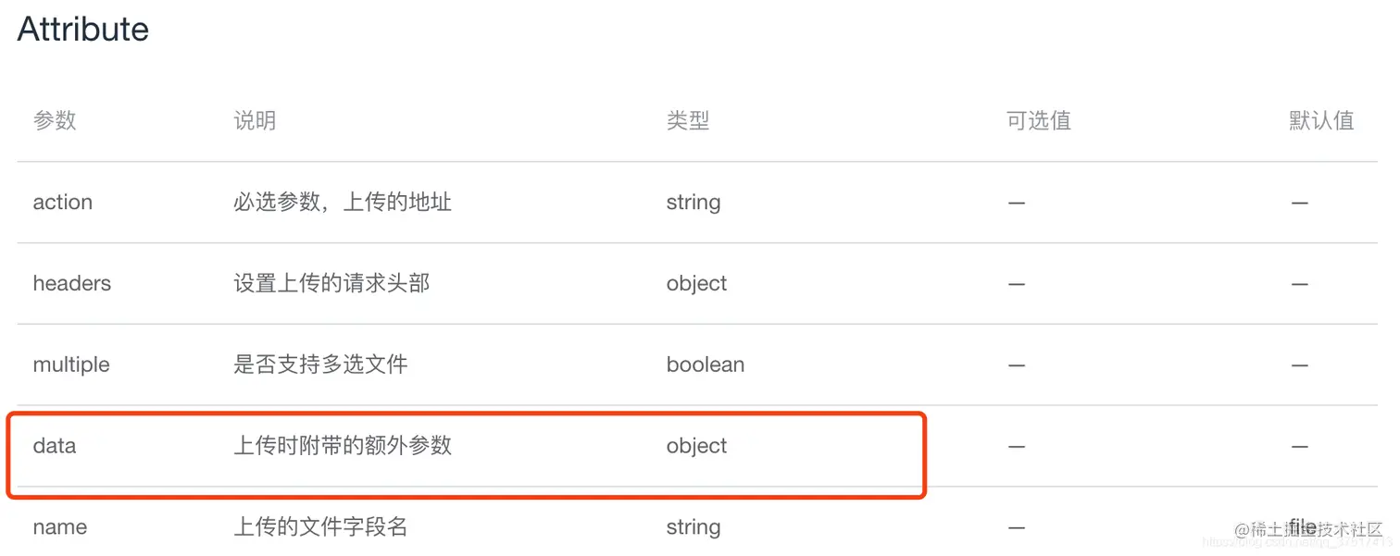Click description 设置上传的请求头部
1400x556 pixels.
point(331,283)
